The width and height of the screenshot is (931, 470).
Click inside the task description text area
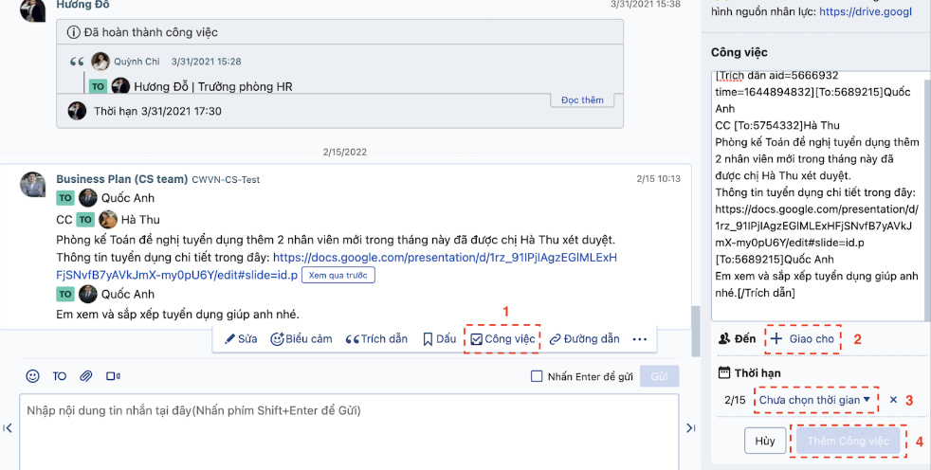pos(817,196)
